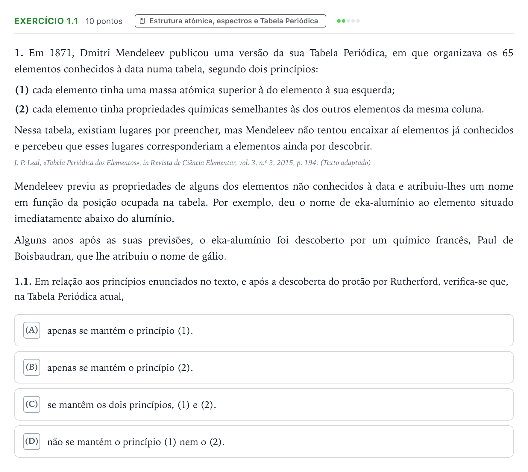Choose option (D) neither principle kept

(x=264, y=441)
